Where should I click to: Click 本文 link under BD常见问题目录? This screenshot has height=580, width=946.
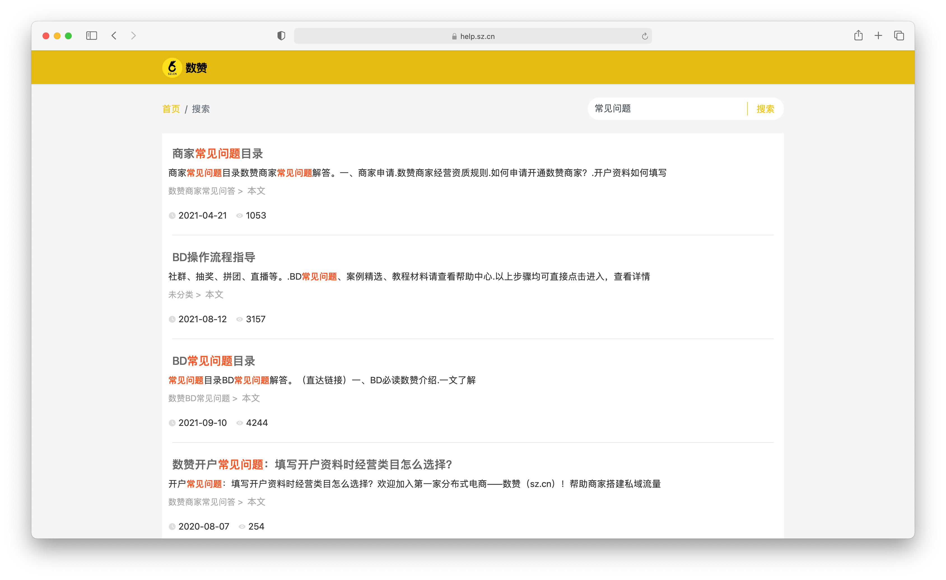click(x=251, y=398)
